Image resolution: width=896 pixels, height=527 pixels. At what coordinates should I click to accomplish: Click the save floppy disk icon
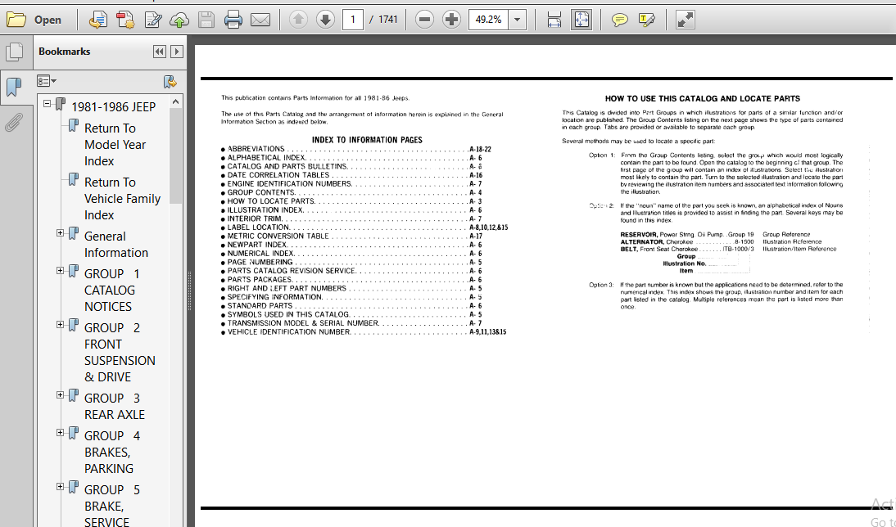point(206,20)
